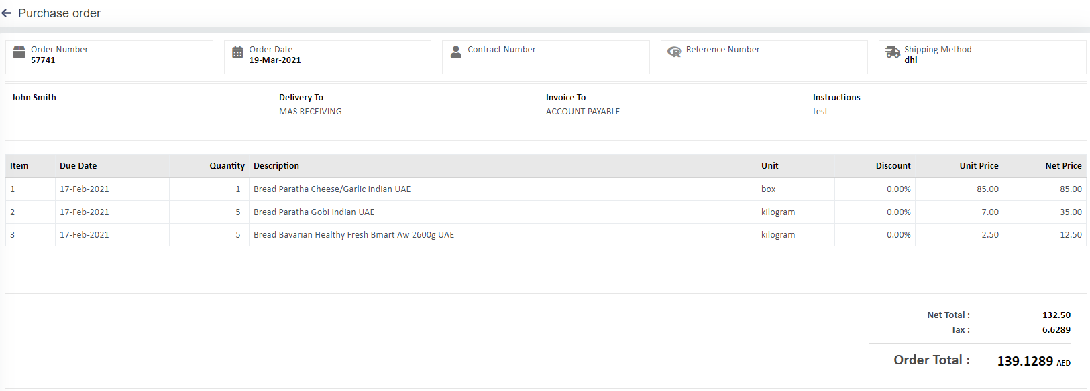The height and width of the screenshot is (391, 1090).
Task: Click the ACCOUNT PAYABLE invoice address
Action: coord(583,112)
